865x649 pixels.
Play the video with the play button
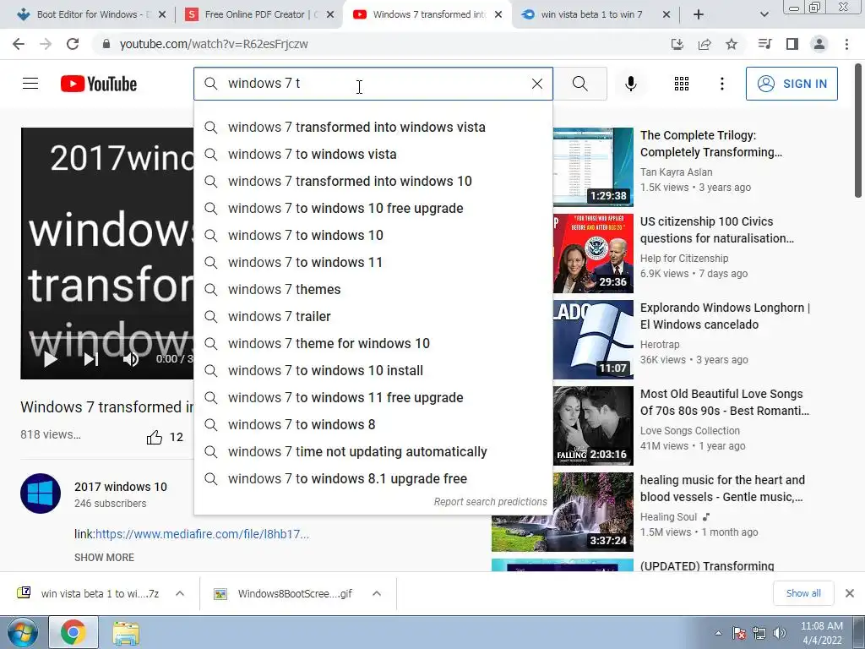point(50,359)
